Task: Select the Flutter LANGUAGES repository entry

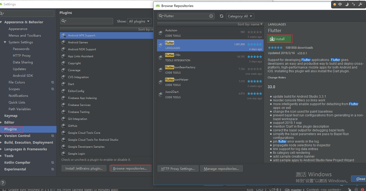Action: click(x=210, y=45)
